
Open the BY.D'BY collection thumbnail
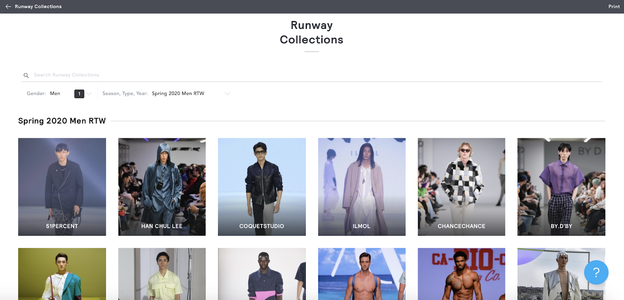click(x=561, y=187)
